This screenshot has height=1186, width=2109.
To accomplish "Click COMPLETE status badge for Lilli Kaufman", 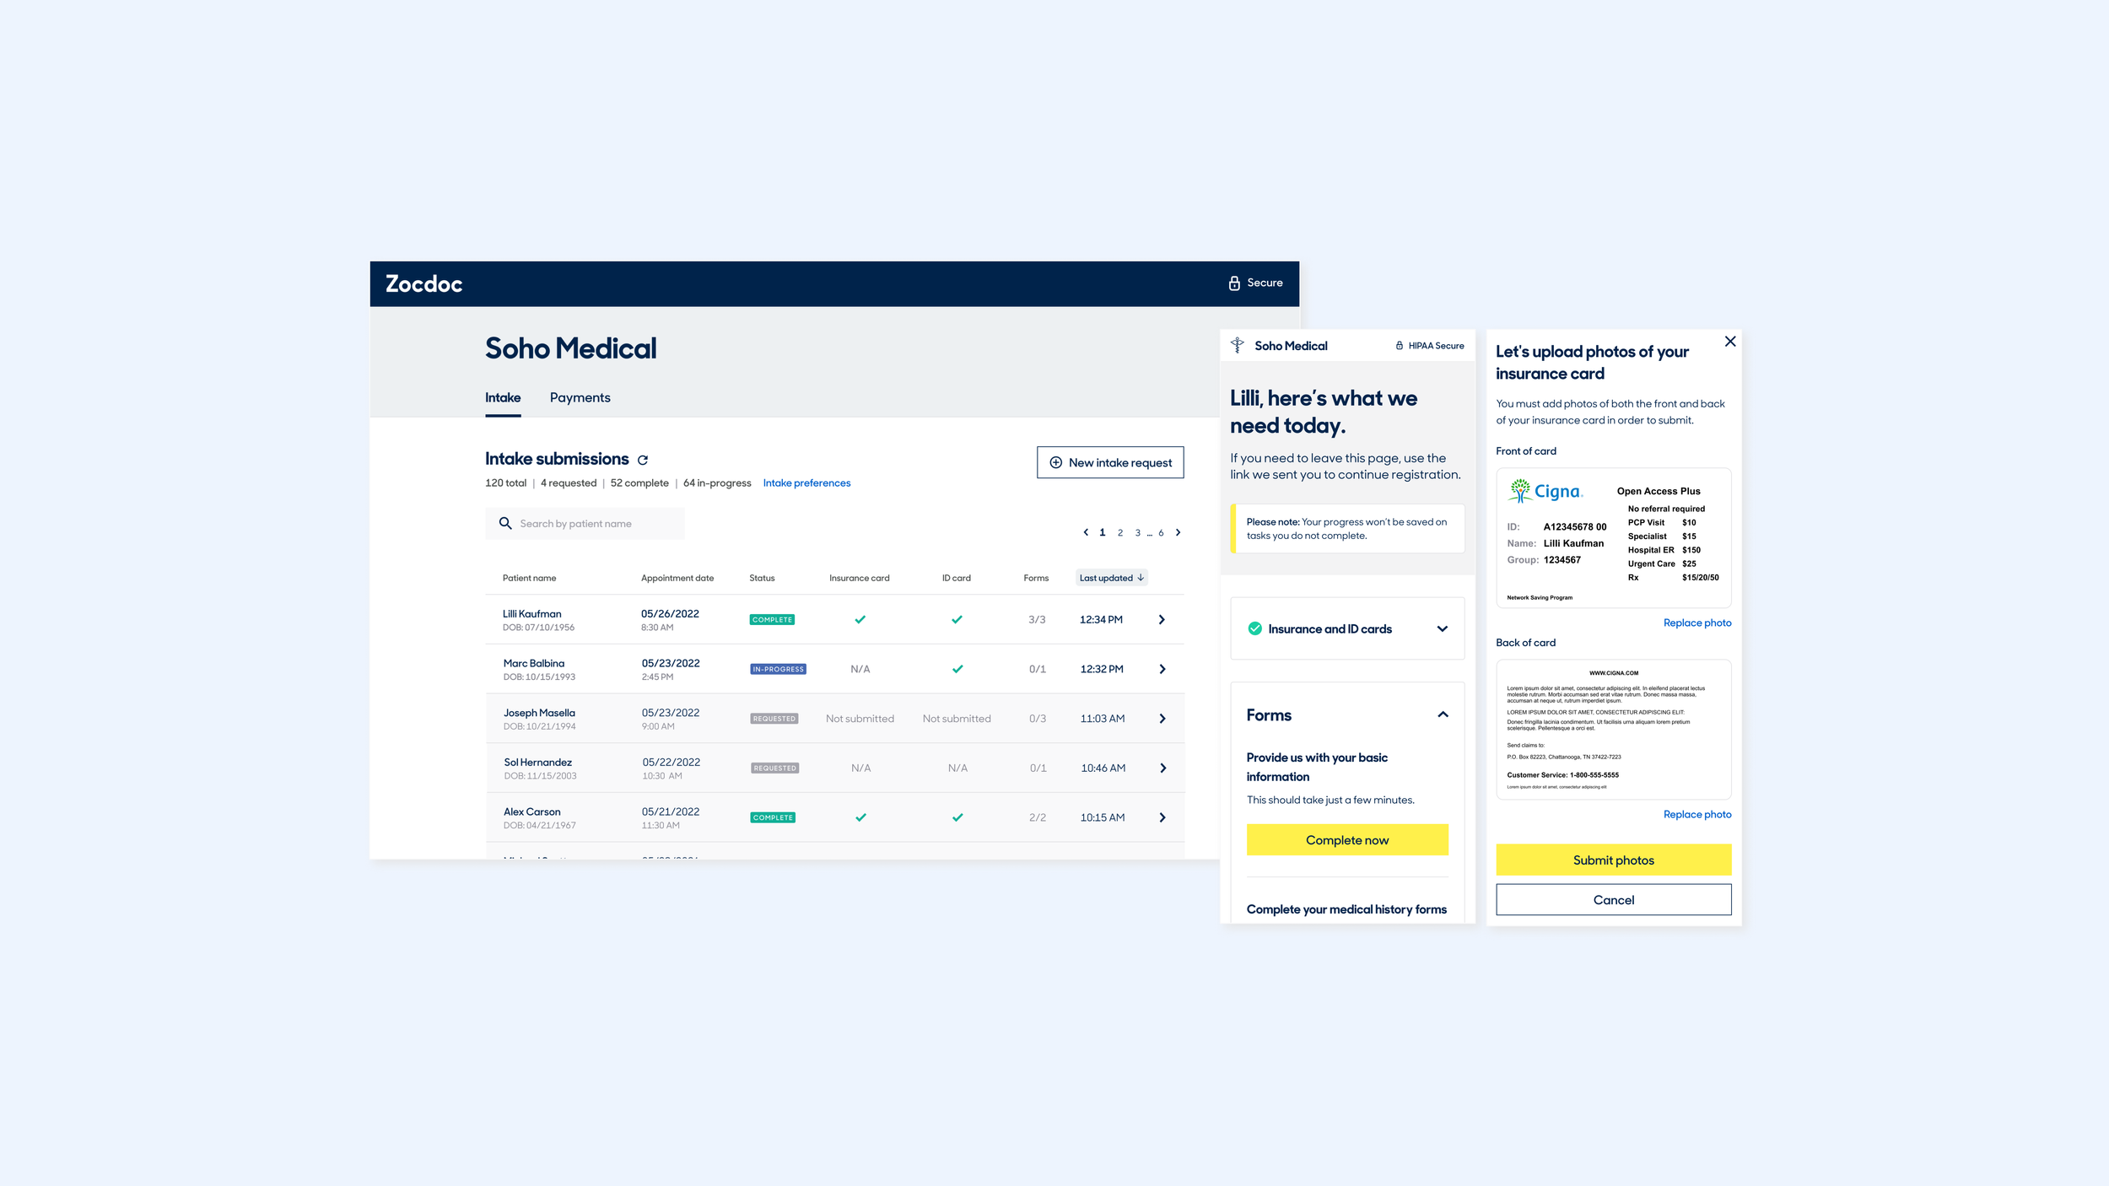I will (772, 619).
